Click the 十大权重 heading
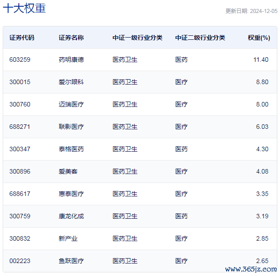This screenshot has height=276, width=280. tap(24, 8)
